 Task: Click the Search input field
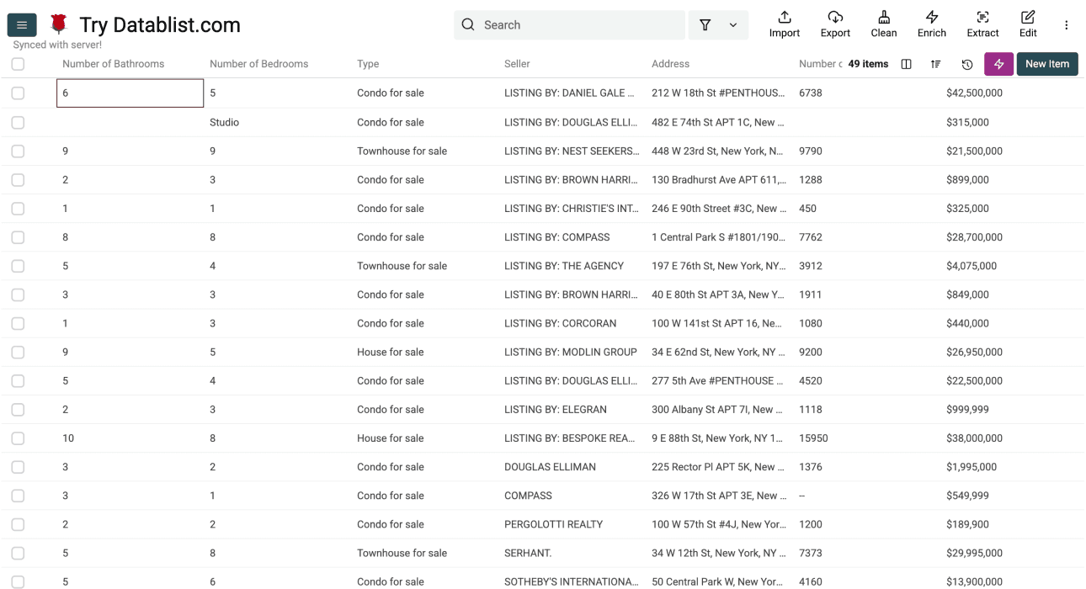coord(569,24)
